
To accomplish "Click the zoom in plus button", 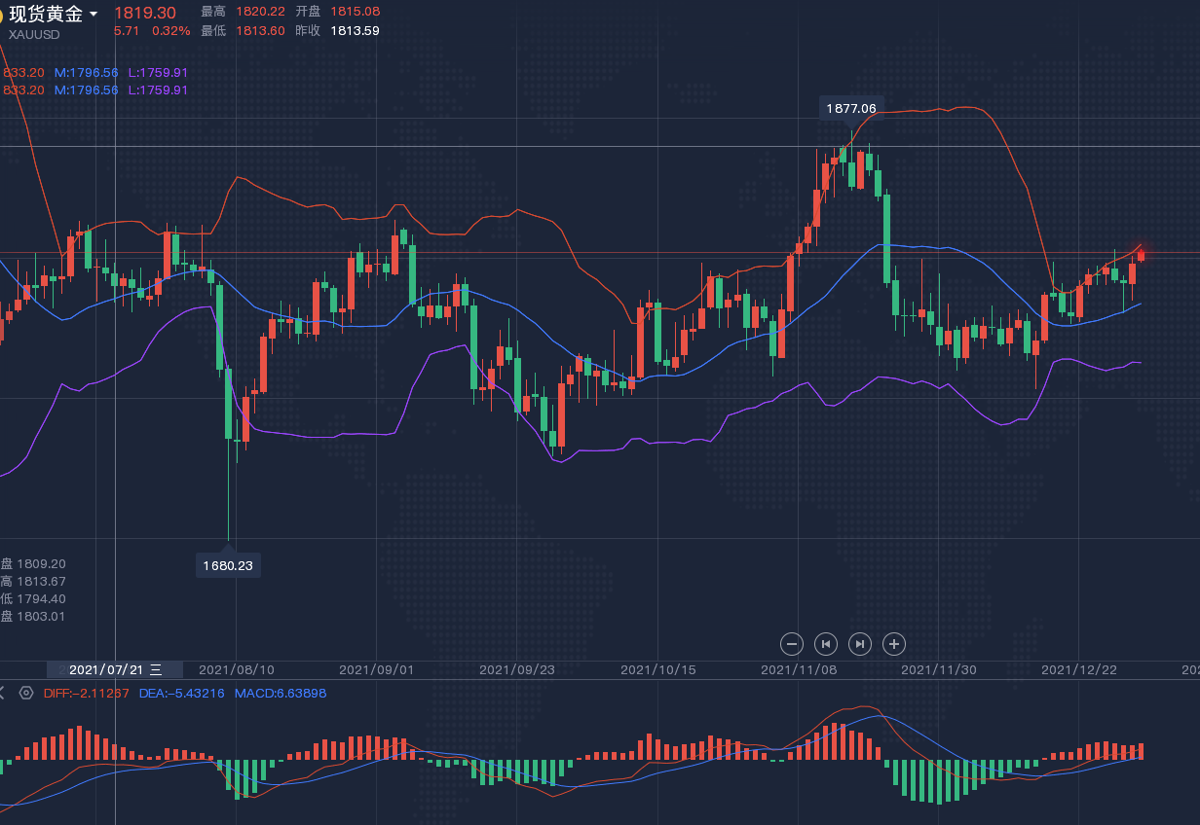I will (894, 643).
